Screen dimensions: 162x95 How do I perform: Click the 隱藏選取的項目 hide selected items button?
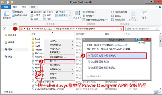pos(133,16)
